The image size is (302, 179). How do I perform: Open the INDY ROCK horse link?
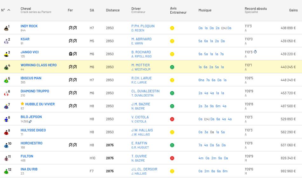click(x=29, y=26)
